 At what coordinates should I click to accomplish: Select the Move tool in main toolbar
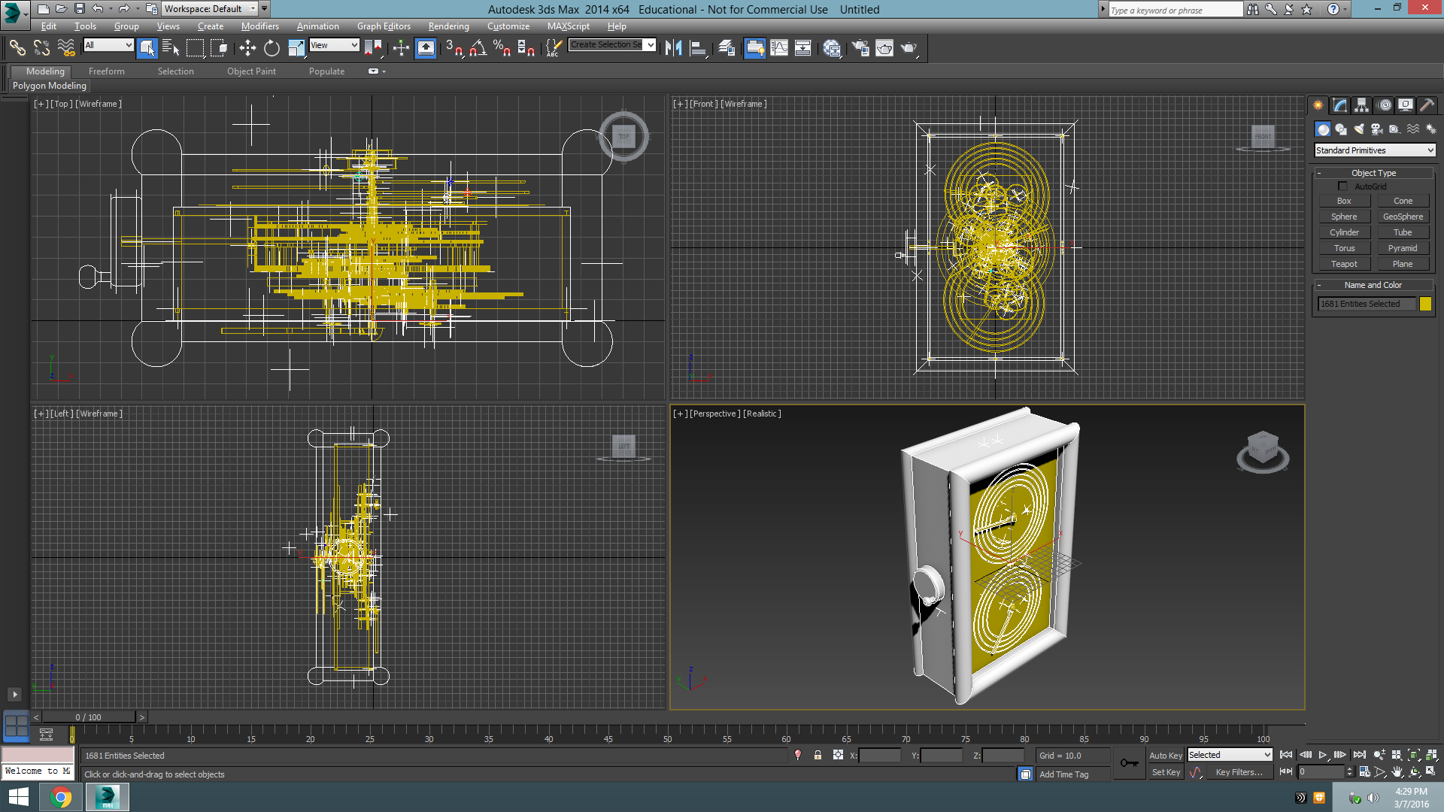(x=247, y=48)
